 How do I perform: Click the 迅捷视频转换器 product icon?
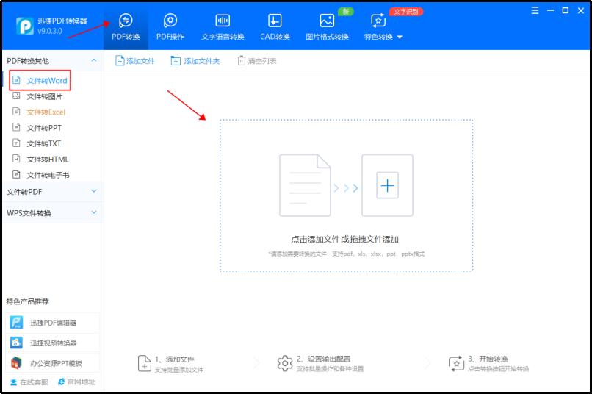tap(16, 343)
